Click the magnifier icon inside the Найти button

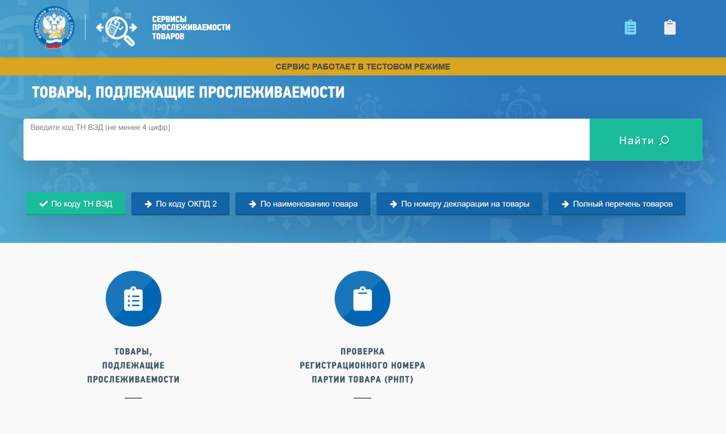pyautogui.click(x=664, y=139)
